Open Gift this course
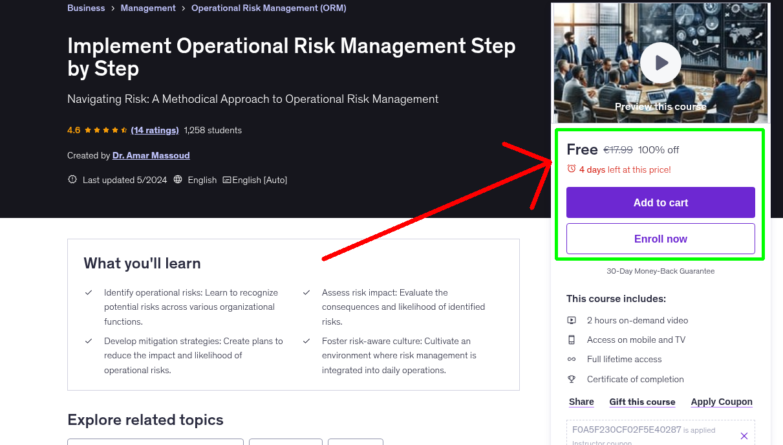 click(x=642, y=402)
